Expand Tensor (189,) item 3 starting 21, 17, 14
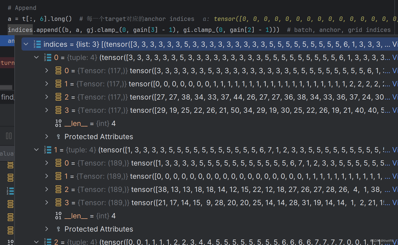The image size is (398, 245). pyautogui.click(x=47, y=202)
